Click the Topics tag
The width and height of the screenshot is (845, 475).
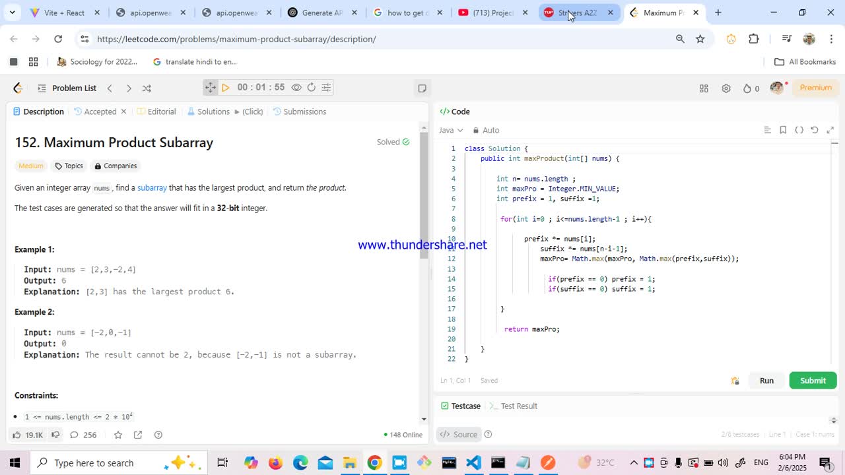[69, 166]
